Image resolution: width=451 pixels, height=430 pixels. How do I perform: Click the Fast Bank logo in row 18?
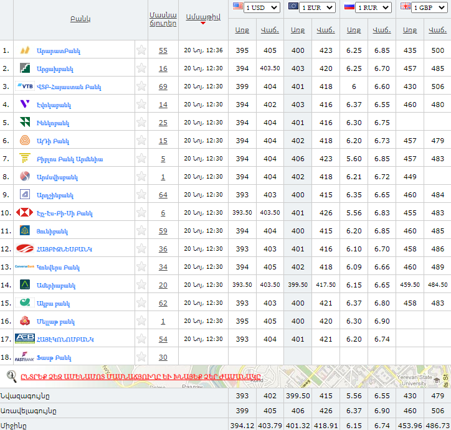point(25,357)
